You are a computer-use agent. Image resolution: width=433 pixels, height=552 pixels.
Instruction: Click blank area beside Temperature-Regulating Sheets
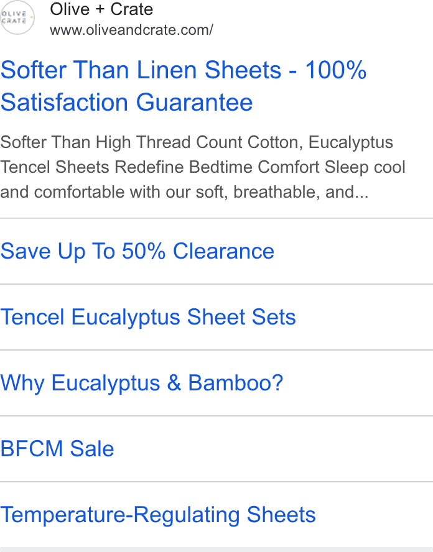pyautogui.click(x=375, y=515)
